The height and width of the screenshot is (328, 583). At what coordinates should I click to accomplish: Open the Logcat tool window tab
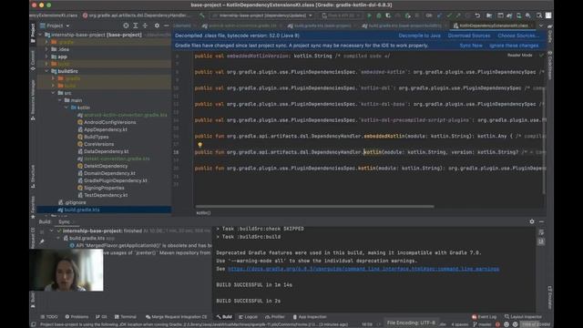click(x=248, y=317)
